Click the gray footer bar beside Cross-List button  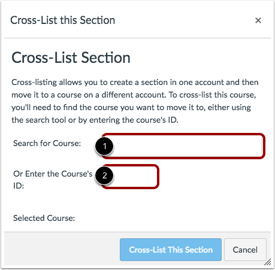pos(62,250)
